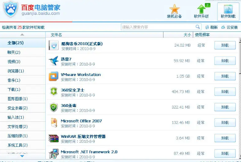Click the Baidu shield paw logo
The image size is (241, 162).
pyautogui.click(x=10, y=8)
